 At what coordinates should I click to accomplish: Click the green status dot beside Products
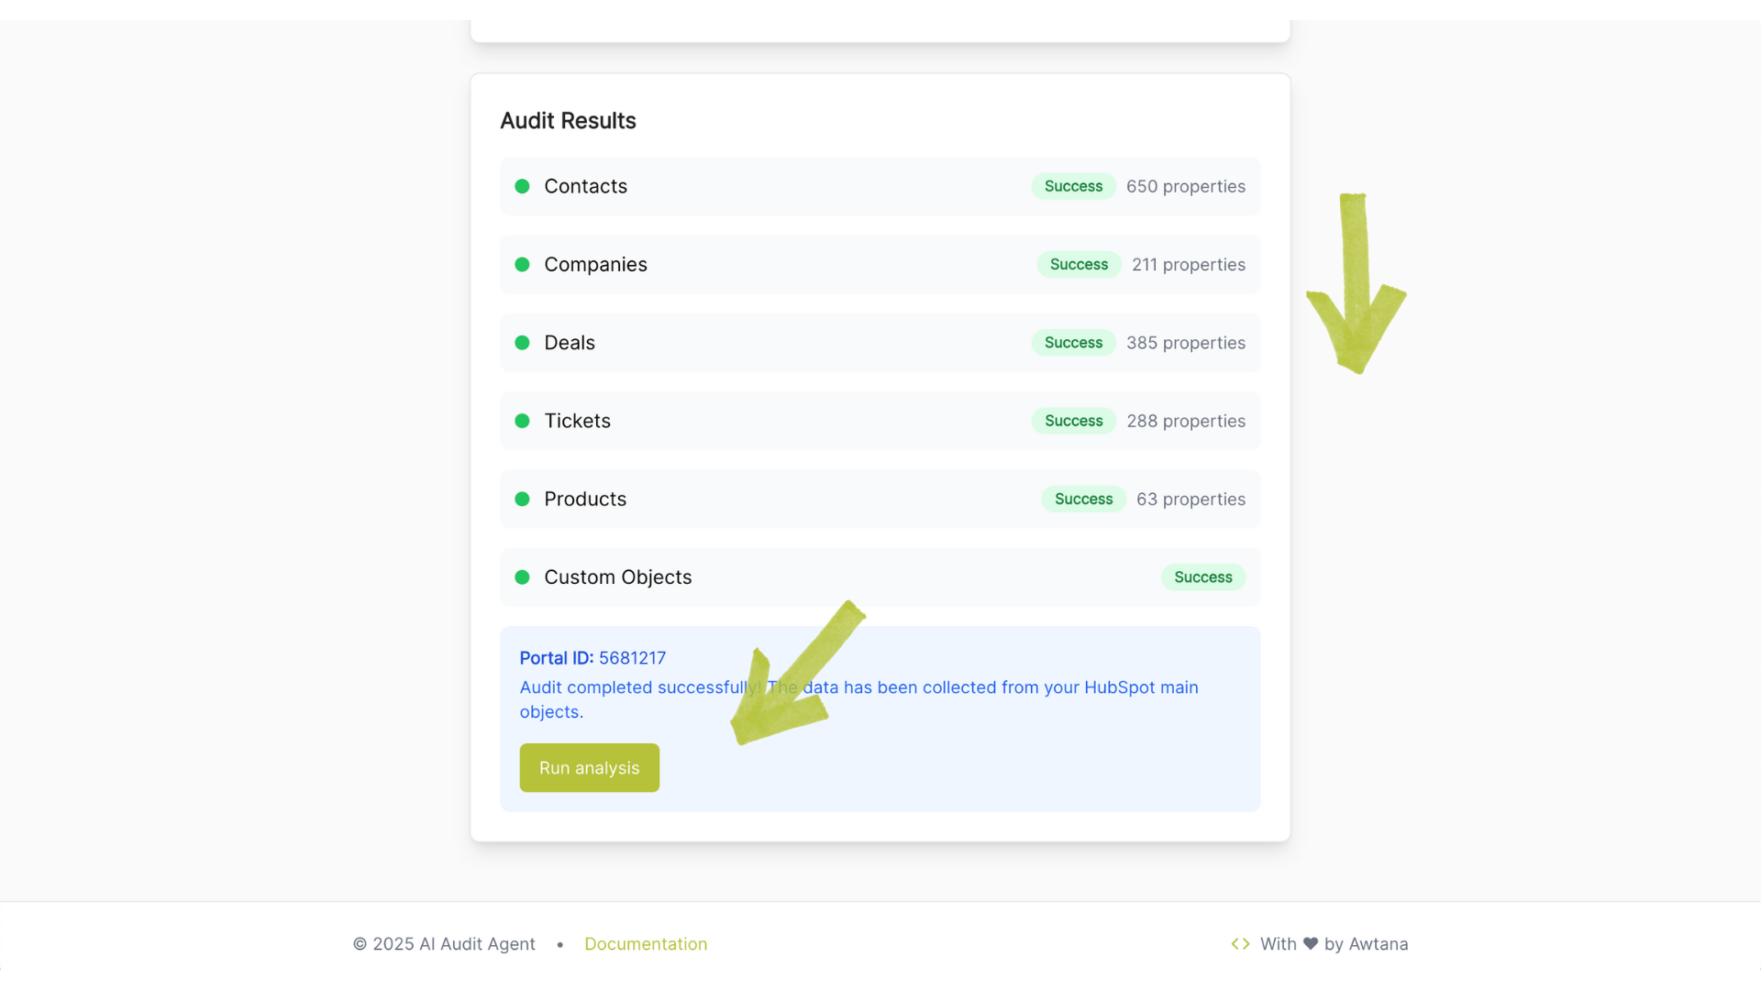522,499
